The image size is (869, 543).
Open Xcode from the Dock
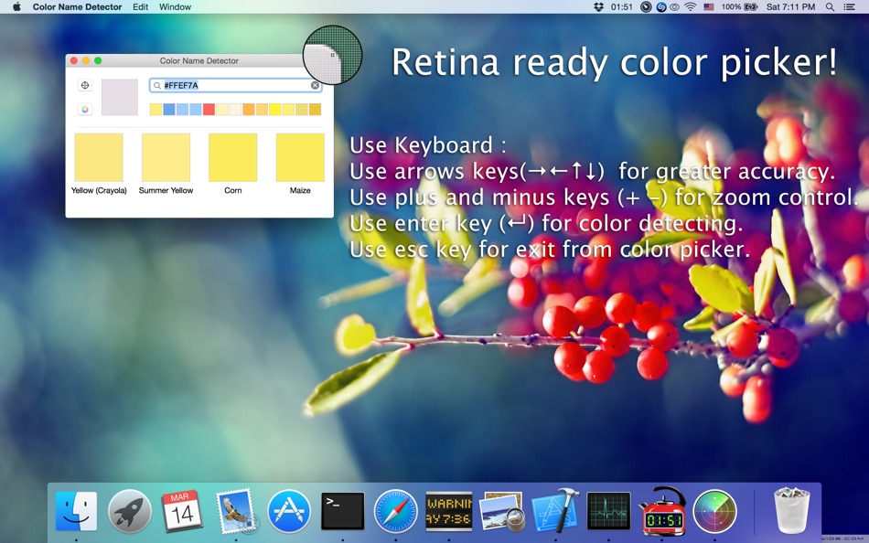tap(554, 510)
